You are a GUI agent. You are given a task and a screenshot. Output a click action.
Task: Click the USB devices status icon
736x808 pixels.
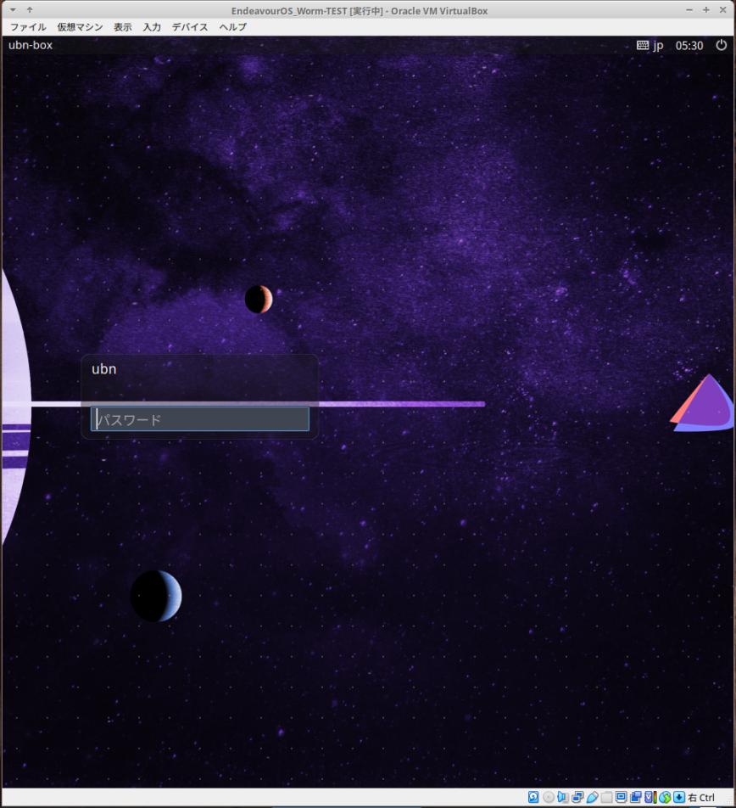click(x=593, y=797)
